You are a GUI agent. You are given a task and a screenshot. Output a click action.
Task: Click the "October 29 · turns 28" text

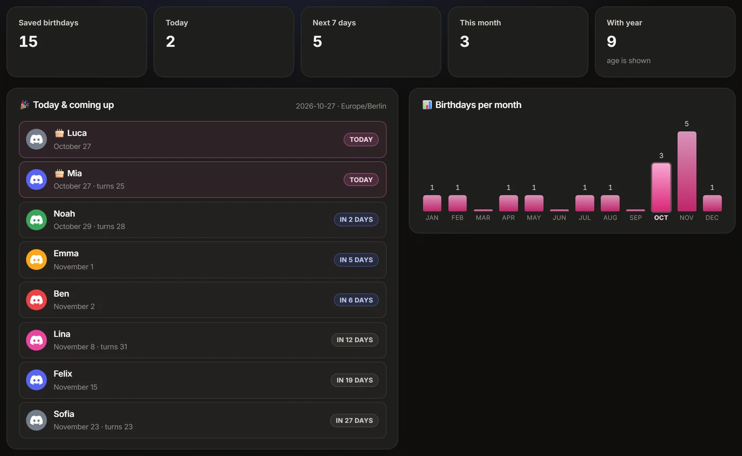(x=89, y=226)
